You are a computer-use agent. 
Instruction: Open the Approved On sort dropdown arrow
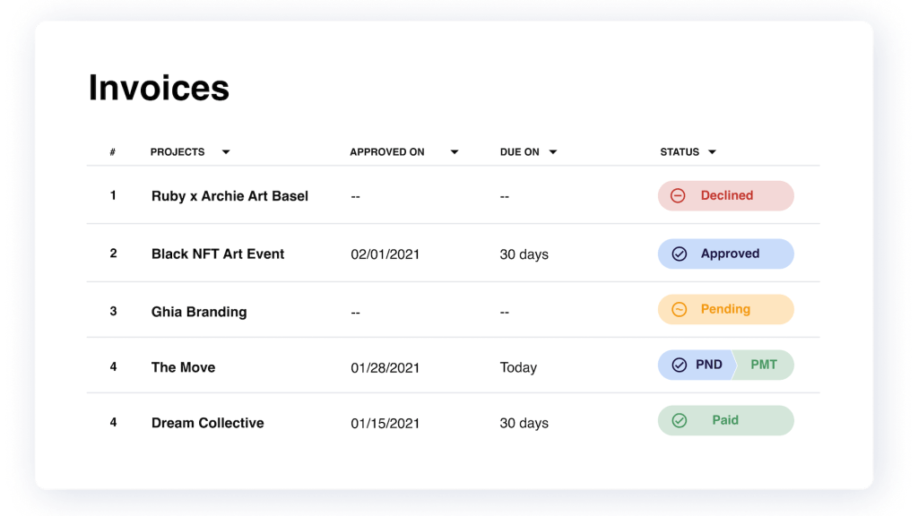455,152
